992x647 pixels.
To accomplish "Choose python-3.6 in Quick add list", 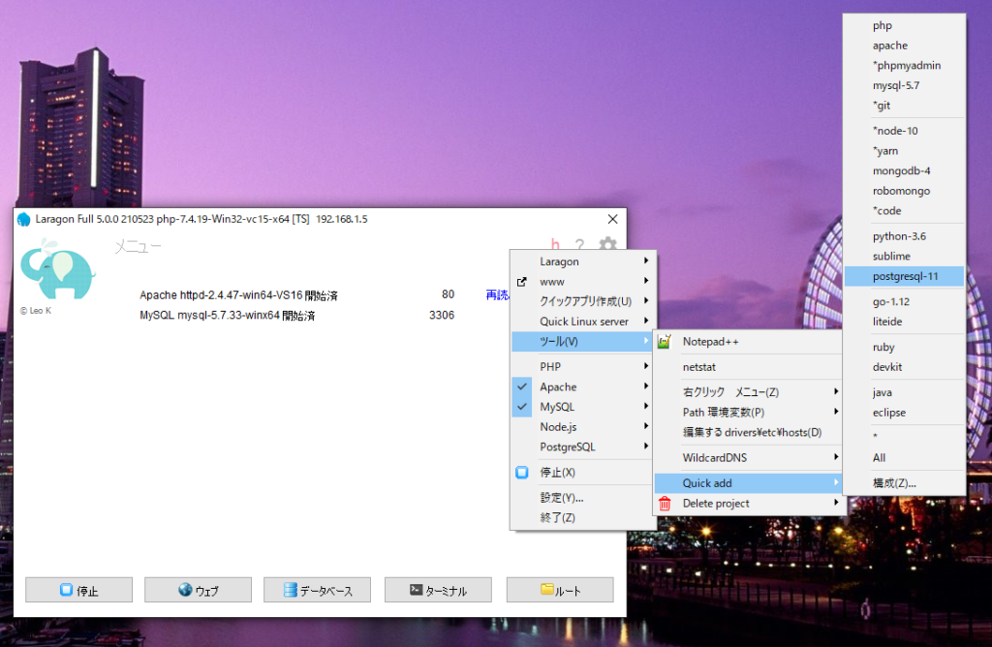I will 904,236.
